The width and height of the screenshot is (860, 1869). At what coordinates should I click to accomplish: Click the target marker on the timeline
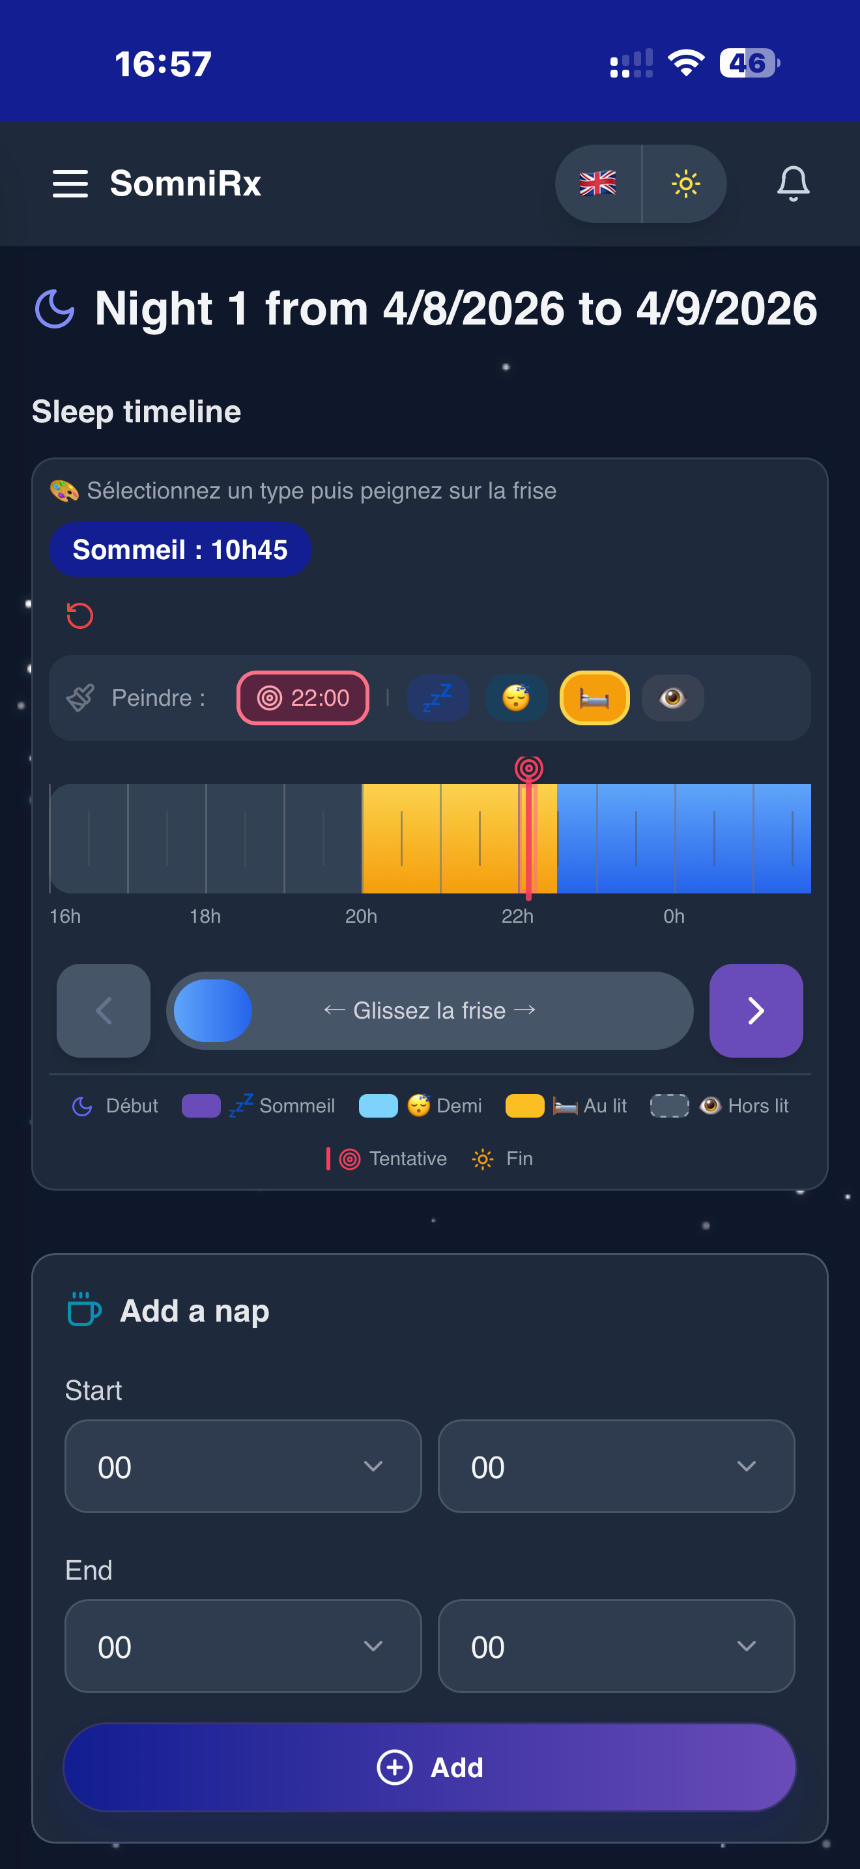tap(528, 768)
